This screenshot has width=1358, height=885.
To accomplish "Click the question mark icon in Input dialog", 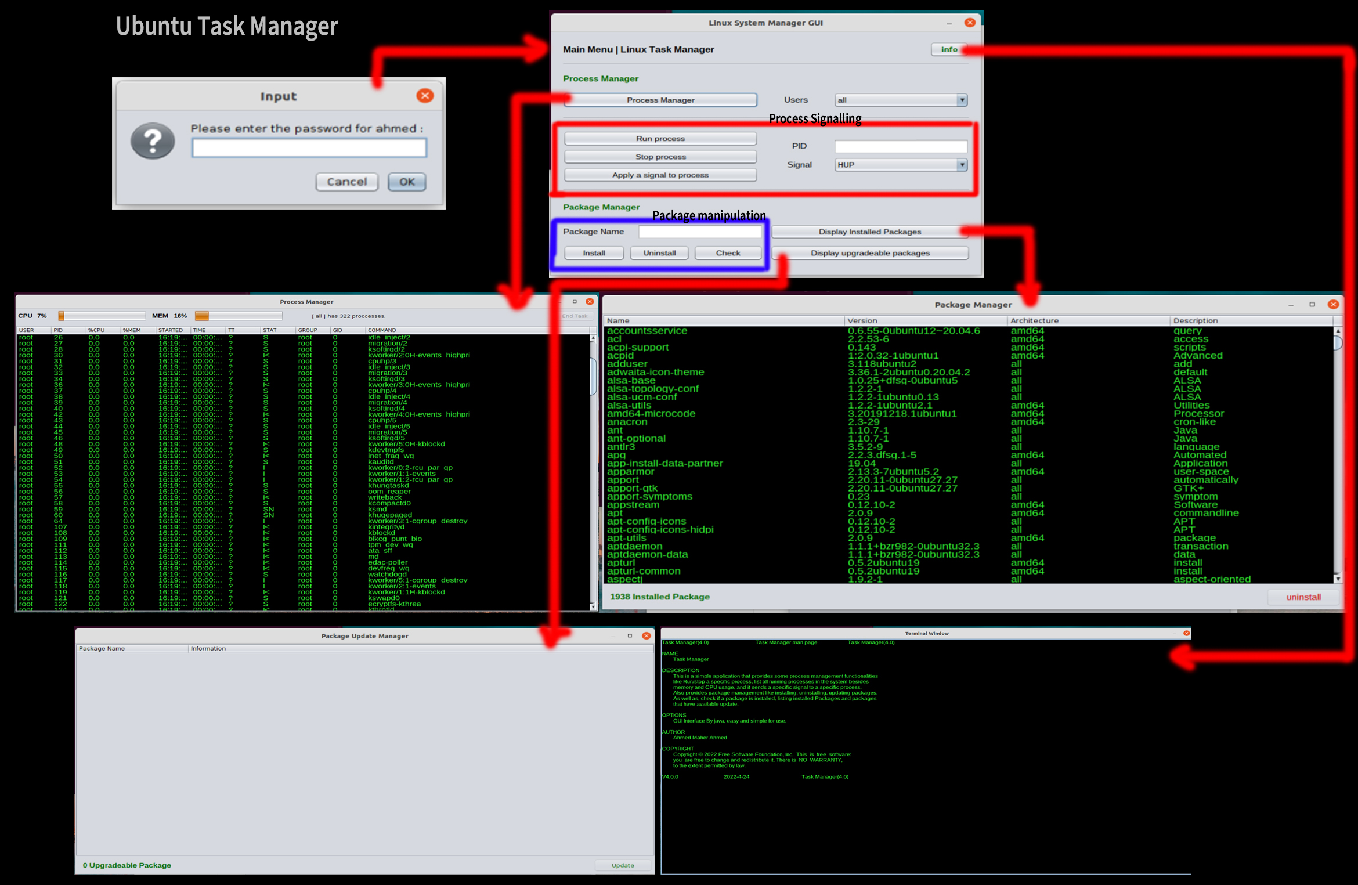I will pyautogui.click(x=153, y=141).
